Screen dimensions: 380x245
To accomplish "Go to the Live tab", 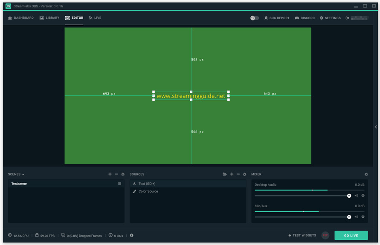I will pos(95,18).
